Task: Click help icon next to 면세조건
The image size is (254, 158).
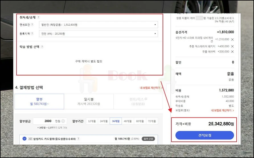Action: point(32,24)
